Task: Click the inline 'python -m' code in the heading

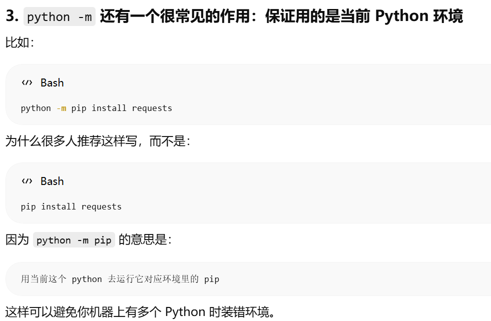Action: point(60,16)
